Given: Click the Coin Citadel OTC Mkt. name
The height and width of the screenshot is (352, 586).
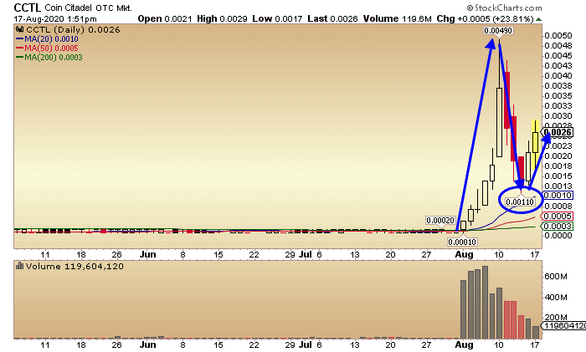Looking at the screenshot, I should point(88,8).
